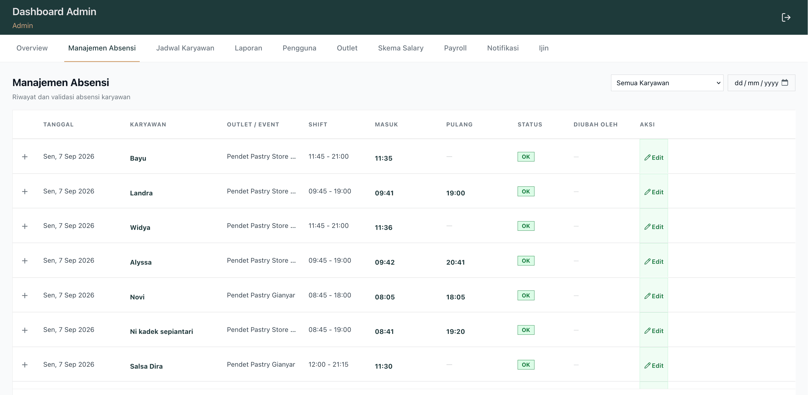Click the name Salsa Dira
The image size is (808, 395).
[146, 366]
